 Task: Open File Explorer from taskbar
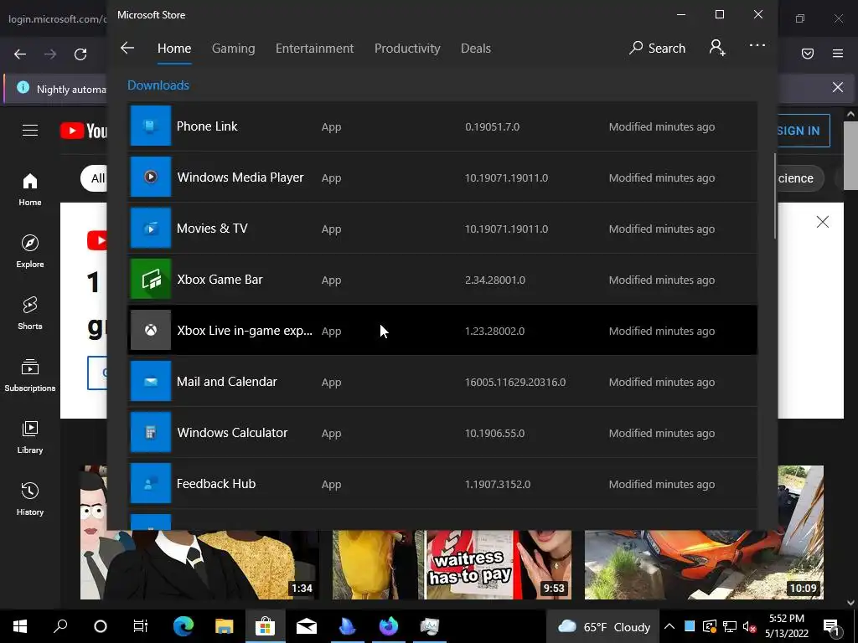pyautogui.click(x=224, y=626)
